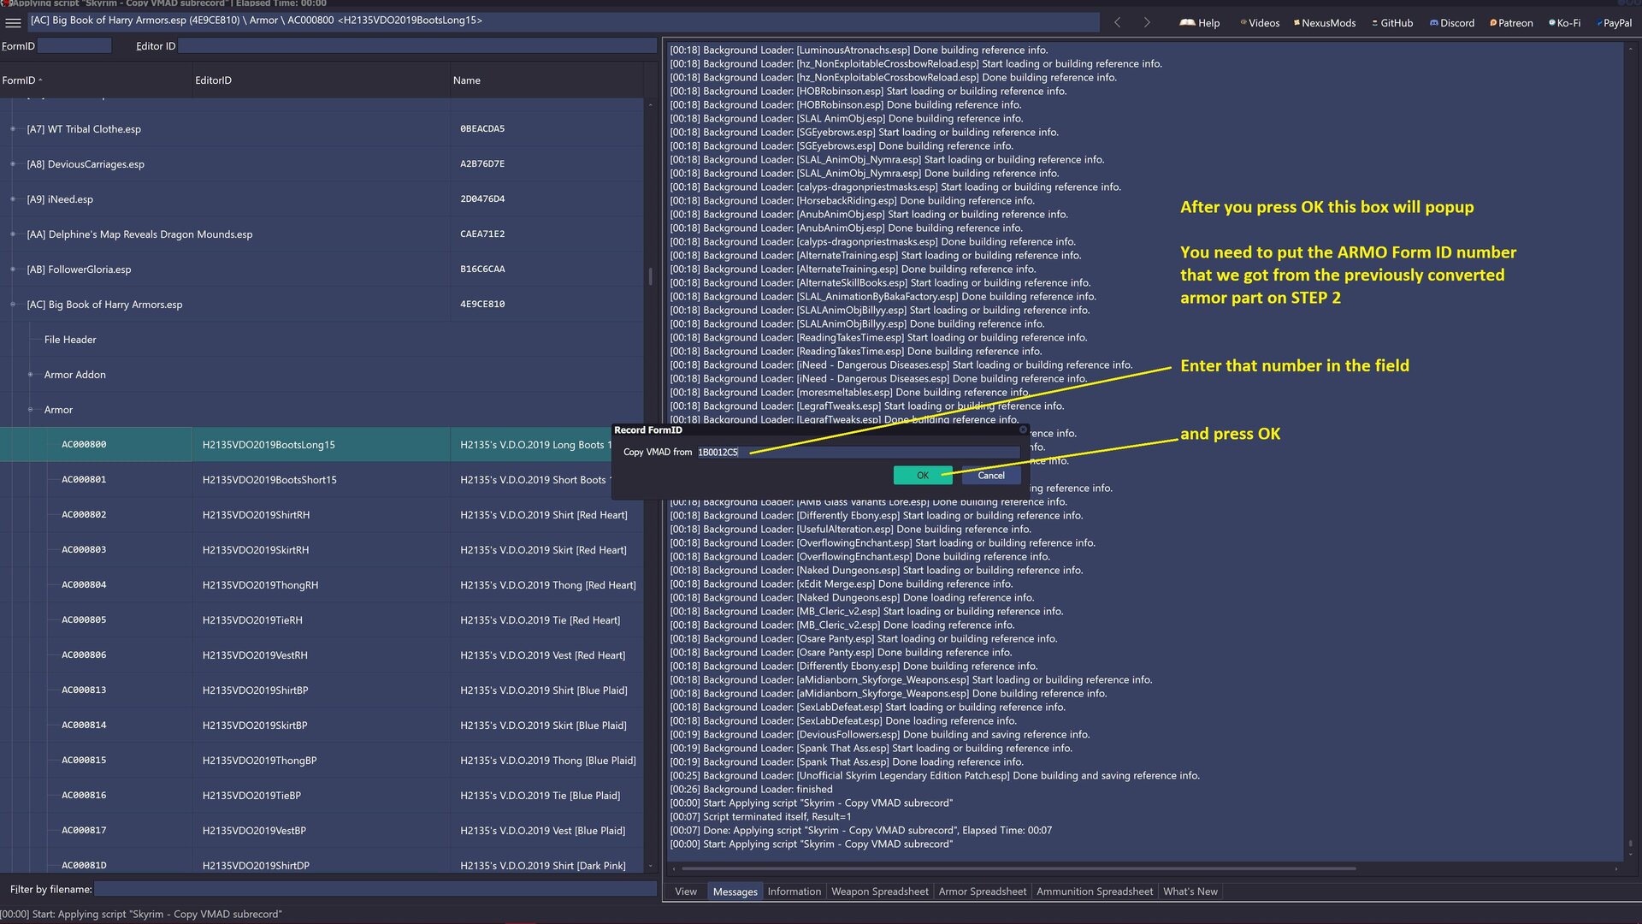Switch to the Messages tab
The height and width of the screenshot is (924, 1642).
[735, 891]
